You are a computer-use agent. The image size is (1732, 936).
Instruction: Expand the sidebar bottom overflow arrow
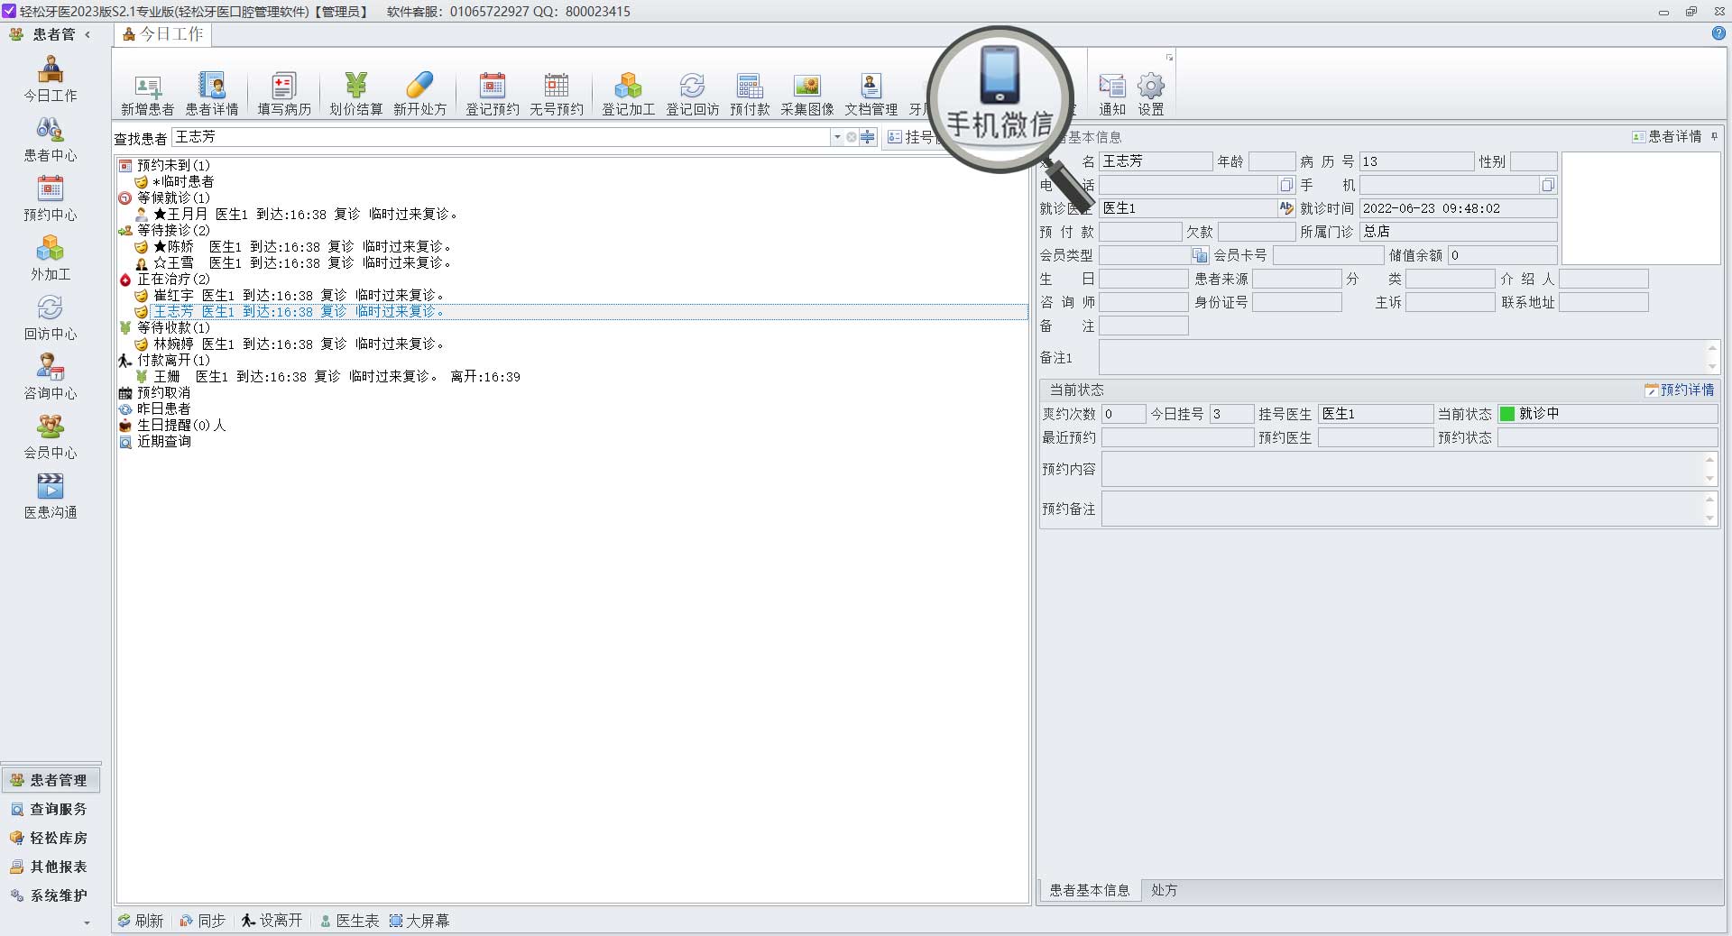(87, 922)
